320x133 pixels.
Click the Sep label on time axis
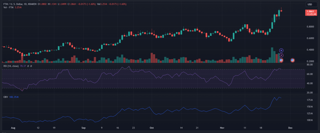(x=84, y=127)
